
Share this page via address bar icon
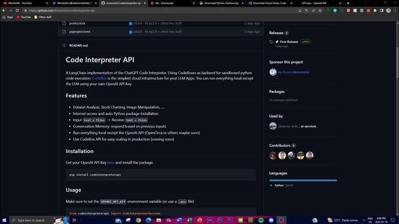coord(313,11)
